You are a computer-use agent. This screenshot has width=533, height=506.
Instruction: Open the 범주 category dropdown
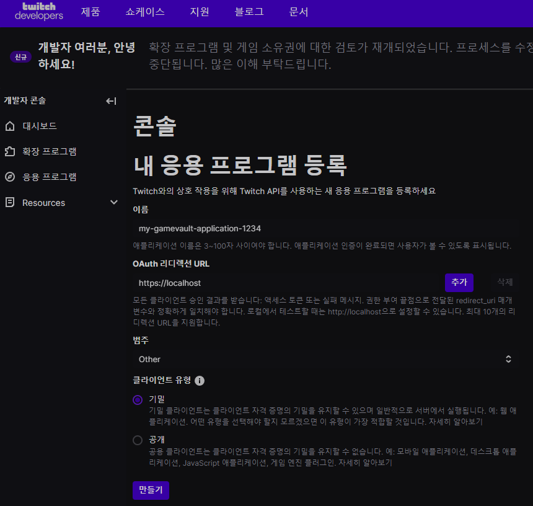point(325,359)
